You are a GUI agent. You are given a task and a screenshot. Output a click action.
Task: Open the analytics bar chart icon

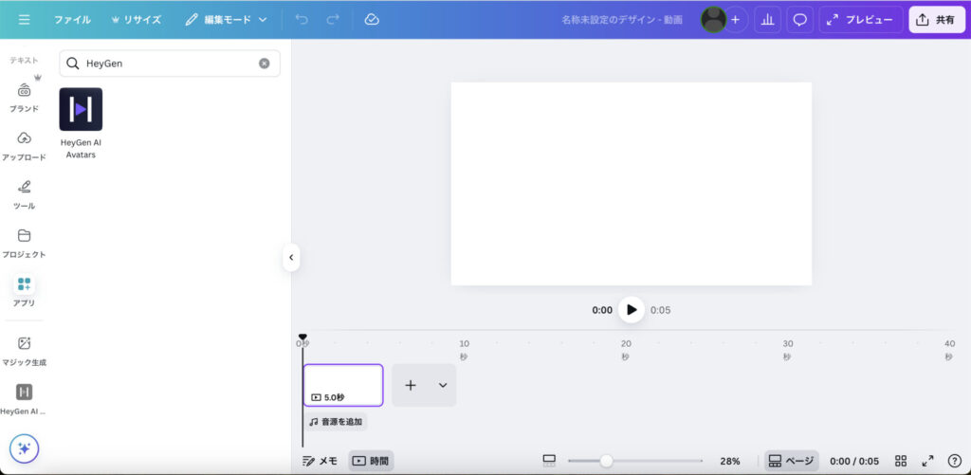pos(767,20)
